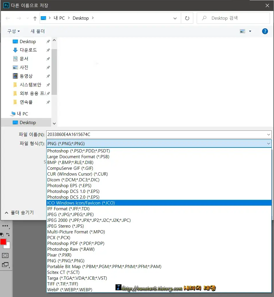This screenshot has width=274, height=297.
Task: Open Edit Toolbar three-dots icon
Action: click(x=5, y=226)
